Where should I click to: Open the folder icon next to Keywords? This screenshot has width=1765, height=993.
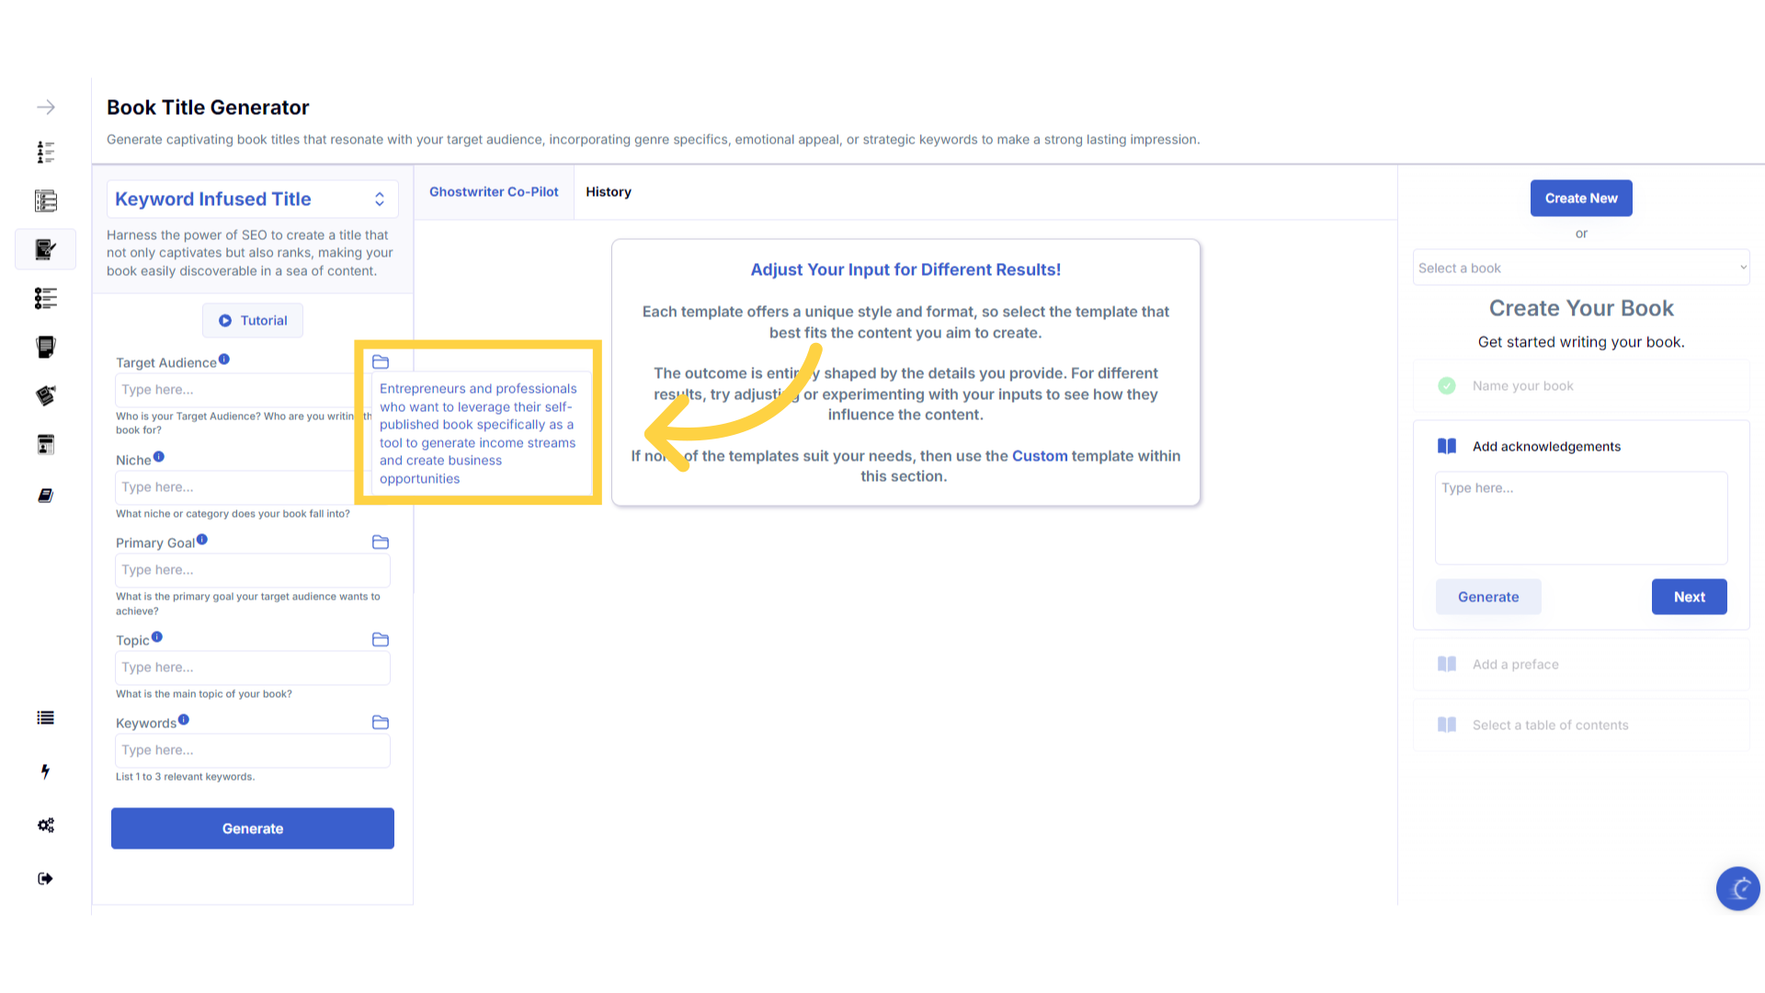(381, 723)
